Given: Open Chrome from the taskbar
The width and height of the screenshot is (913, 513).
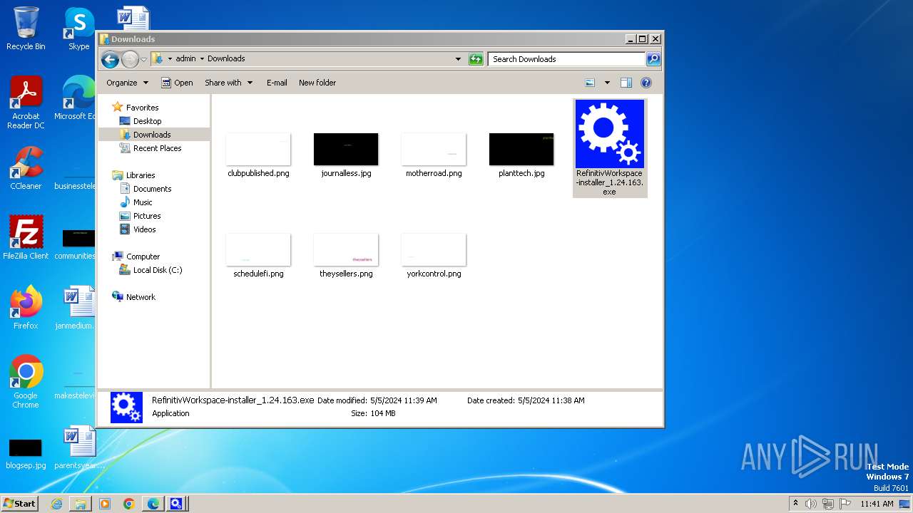Looking at the screenshot, I should 129,504.
